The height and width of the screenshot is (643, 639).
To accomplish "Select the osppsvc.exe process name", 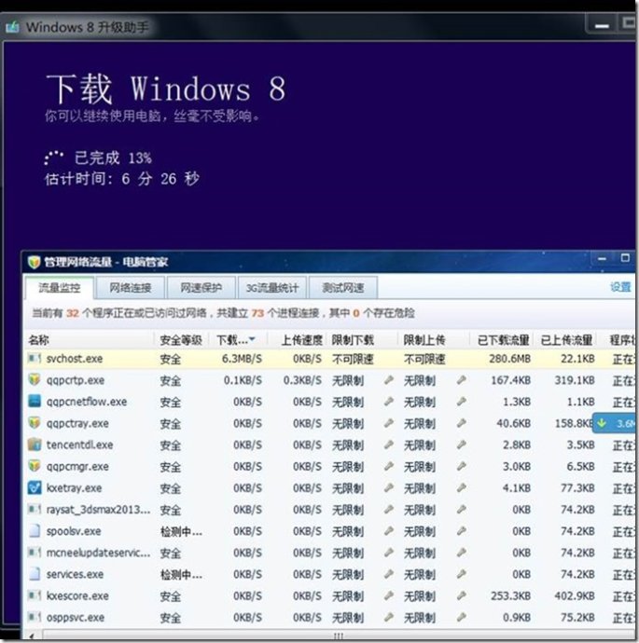I will click(x=76, y=617).
